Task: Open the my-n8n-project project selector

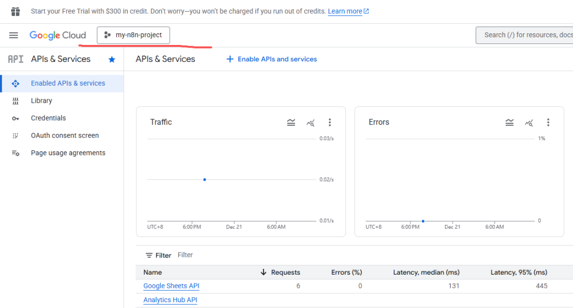Action: (133, 35)
